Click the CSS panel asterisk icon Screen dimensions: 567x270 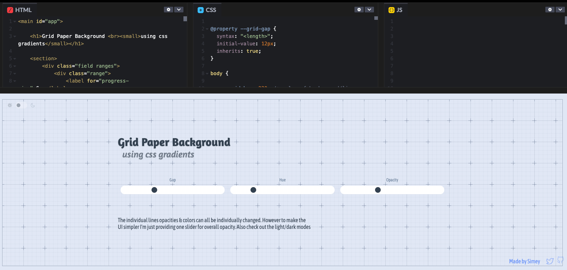coord(201,10)
